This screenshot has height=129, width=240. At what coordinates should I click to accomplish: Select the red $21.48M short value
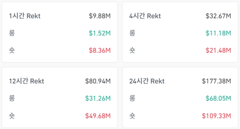[x=218, y=50]
